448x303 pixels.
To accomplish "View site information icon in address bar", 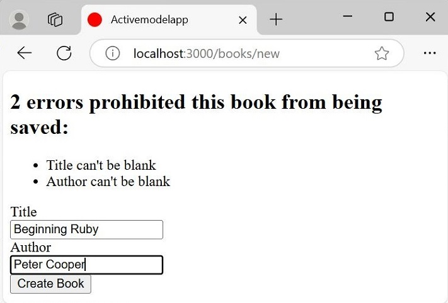I will [x=113, y=53].
